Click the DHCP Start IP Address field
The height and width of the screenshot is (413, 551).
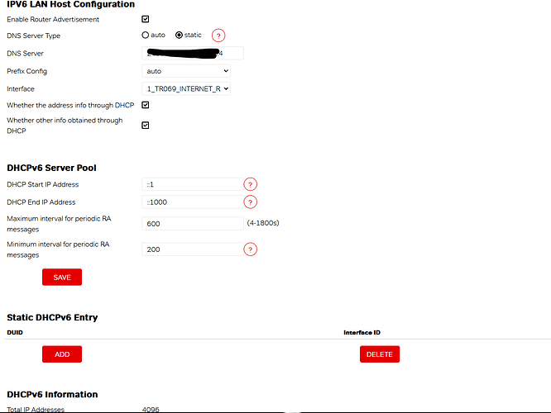[x=191, y=184]
